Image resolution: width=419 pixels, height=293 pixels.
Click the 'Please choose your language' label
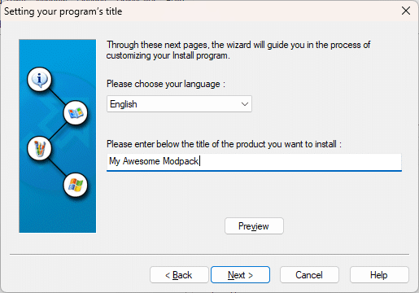(166, 84)
